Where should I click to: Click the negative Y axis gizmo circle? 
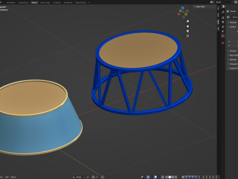(x=186, y=14)
